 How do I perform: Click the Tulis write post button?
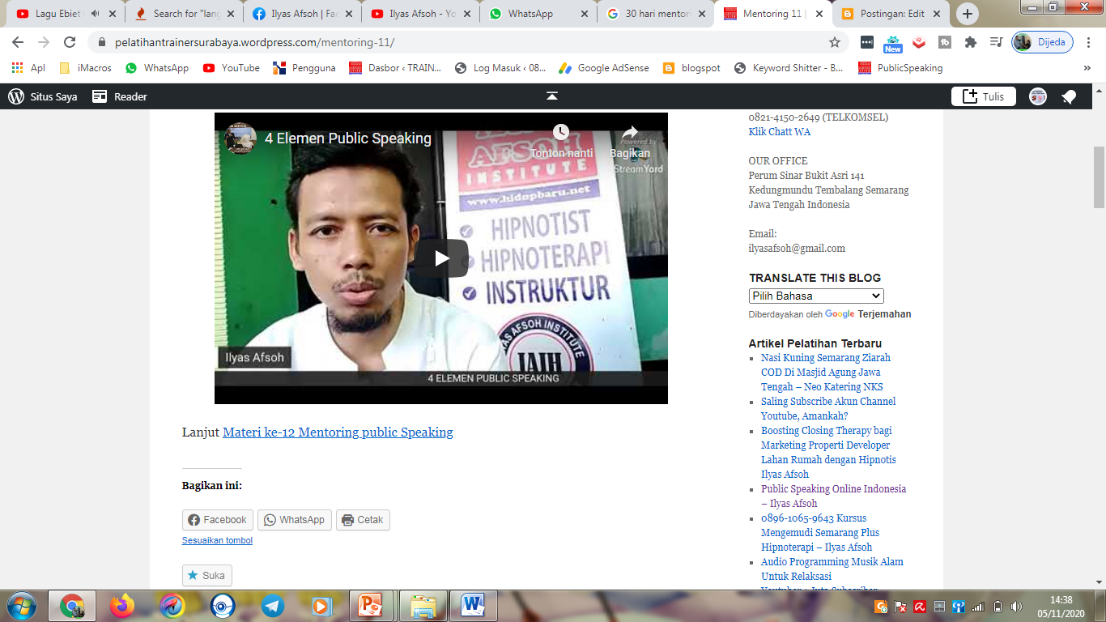tap(983, 96)
